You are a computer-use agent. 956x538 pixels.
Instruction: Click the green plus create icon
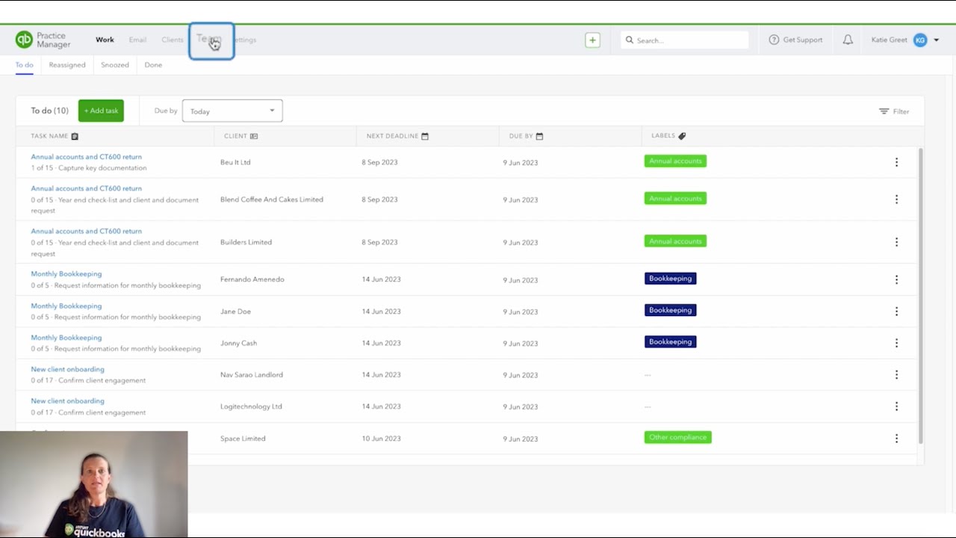[592, 40]
